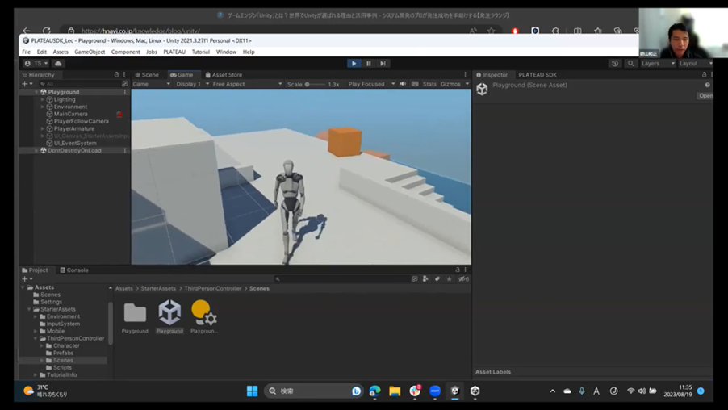Open the PLATEAU menu

pos(174,52)
